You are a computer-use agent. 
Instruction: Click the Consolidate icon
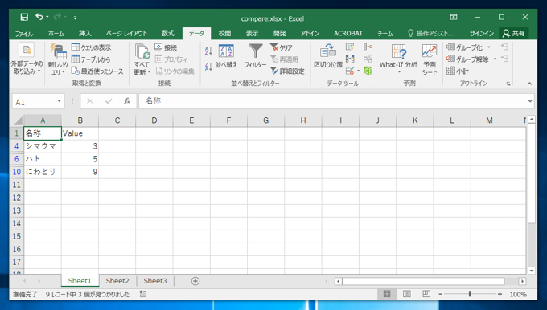coord(368,47)
